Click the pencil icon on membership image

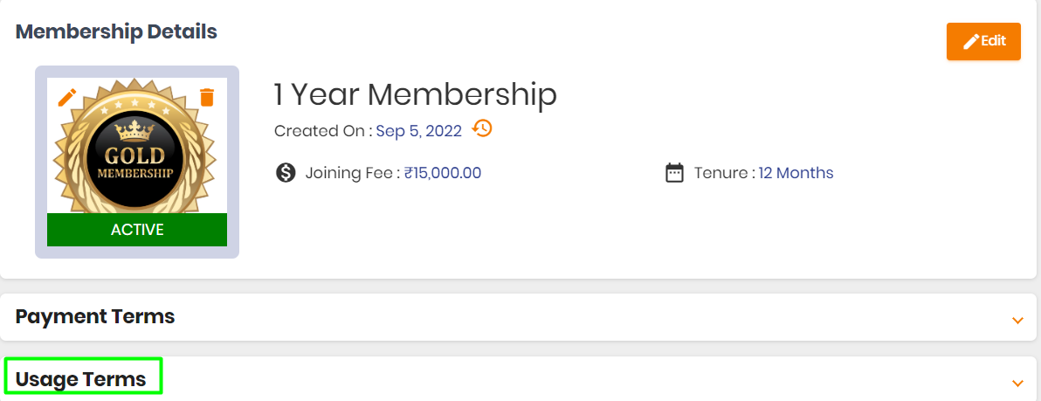pyautogui.click(x=67, y=98)
